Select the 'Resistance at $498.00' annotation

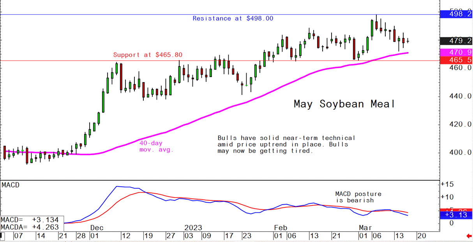point(233,18)
